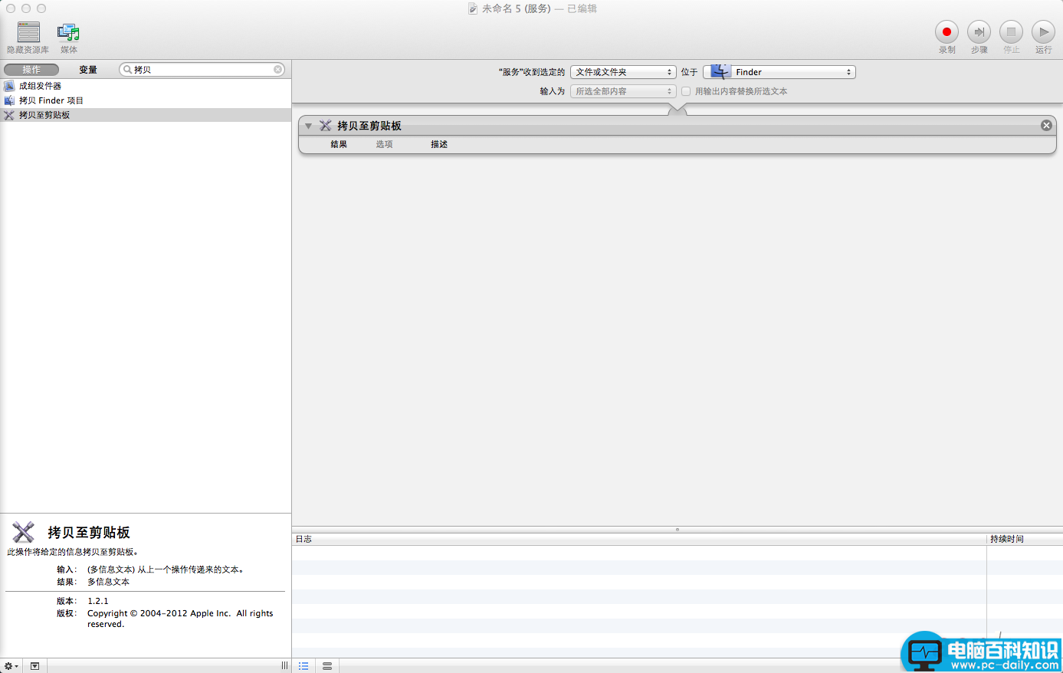
Task: Open the 选项 options tab of action
Action: [384, 144]
